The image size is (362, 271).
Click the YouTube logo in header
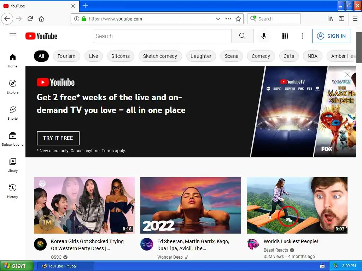41,36
